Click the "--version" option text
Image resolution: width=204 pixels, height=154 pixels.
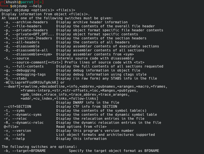[22, 130]
